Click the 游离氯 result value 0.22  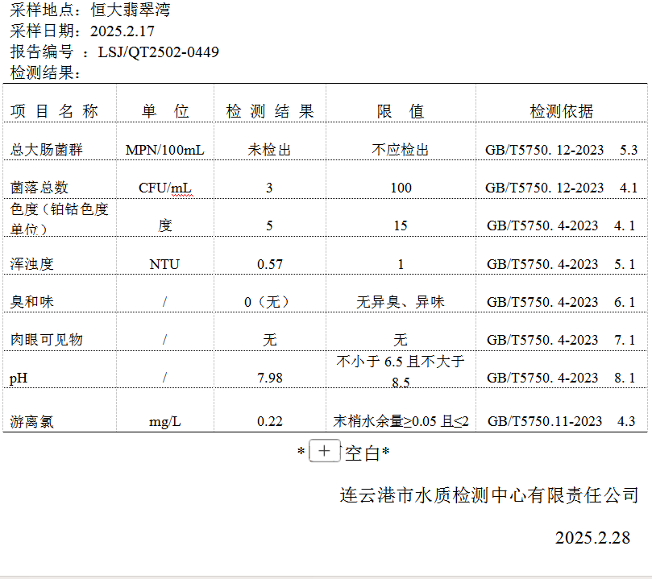point(269,421)
